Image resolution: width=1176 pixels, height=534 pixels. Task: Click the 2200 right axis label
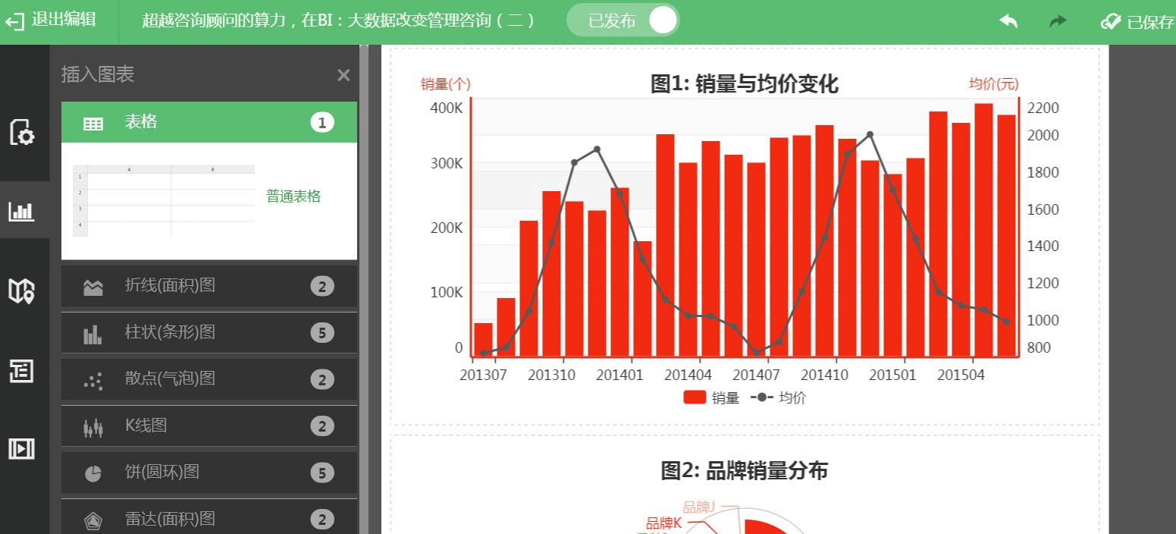[1043, 108]
